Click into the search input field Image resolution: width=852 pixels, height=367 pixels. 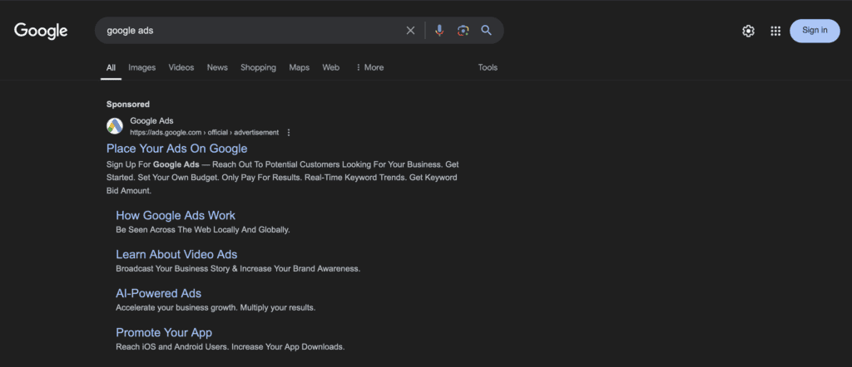tap(250, 31)
